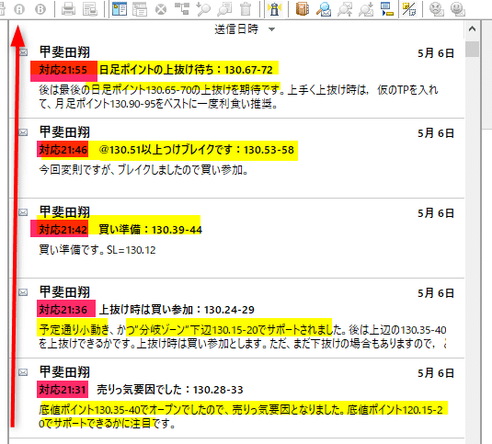The height and width of the screenshot is (444, 492).
Task: Open the brown address book icon
Action: (x=303, y=9)
